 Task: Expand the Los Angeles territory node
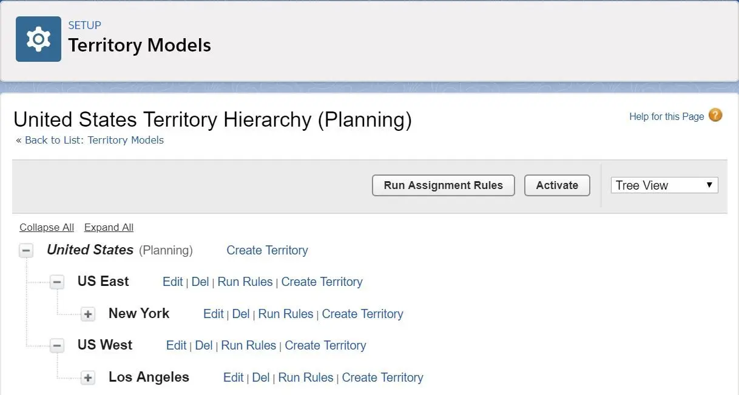tap(88, 378)
